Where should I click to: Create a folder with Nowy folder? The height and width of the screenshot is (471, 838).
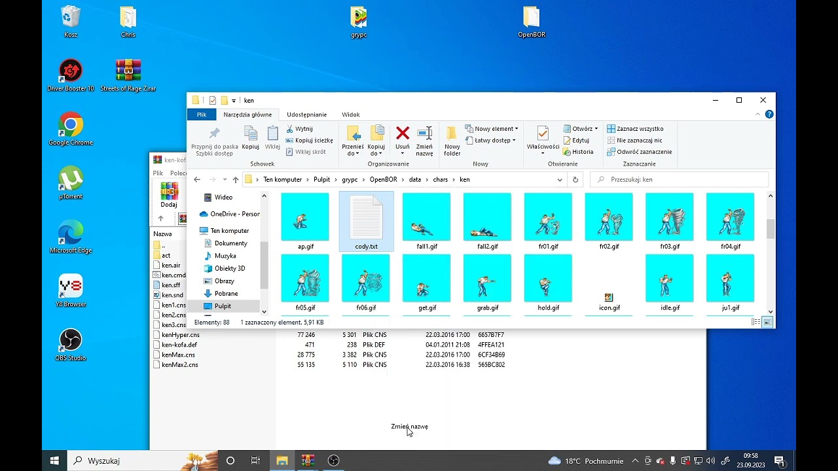coord(452,141)
